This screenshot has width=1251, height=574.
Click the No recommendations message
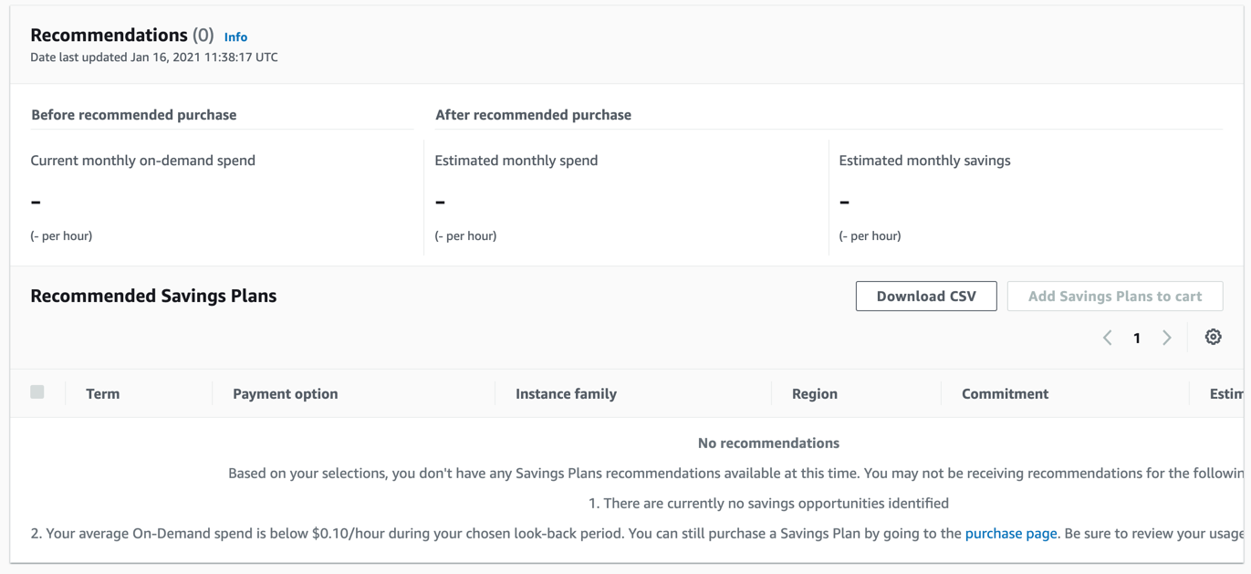click(x=767, y=443)
